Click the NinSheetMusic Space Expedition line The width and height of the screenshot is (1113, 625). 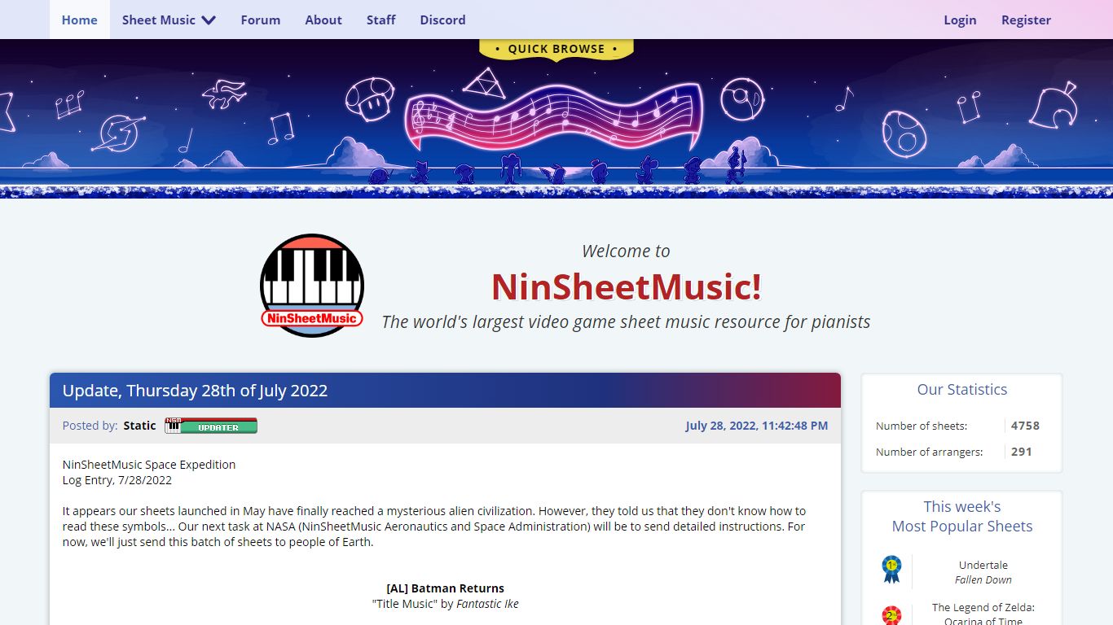149,465
